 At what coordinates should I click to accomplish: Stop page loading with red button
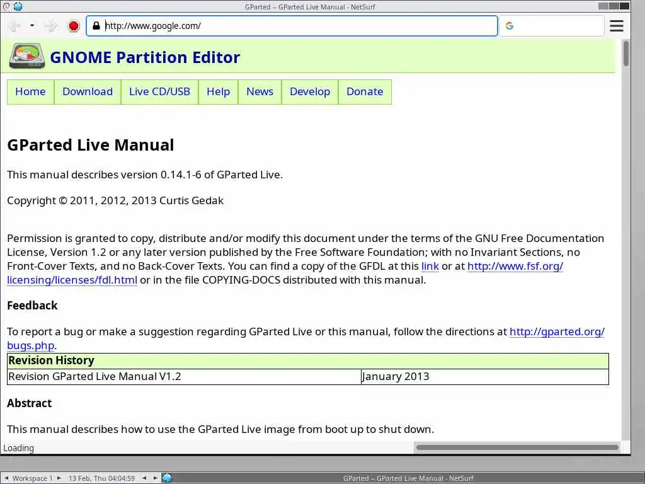pos(74,26)
